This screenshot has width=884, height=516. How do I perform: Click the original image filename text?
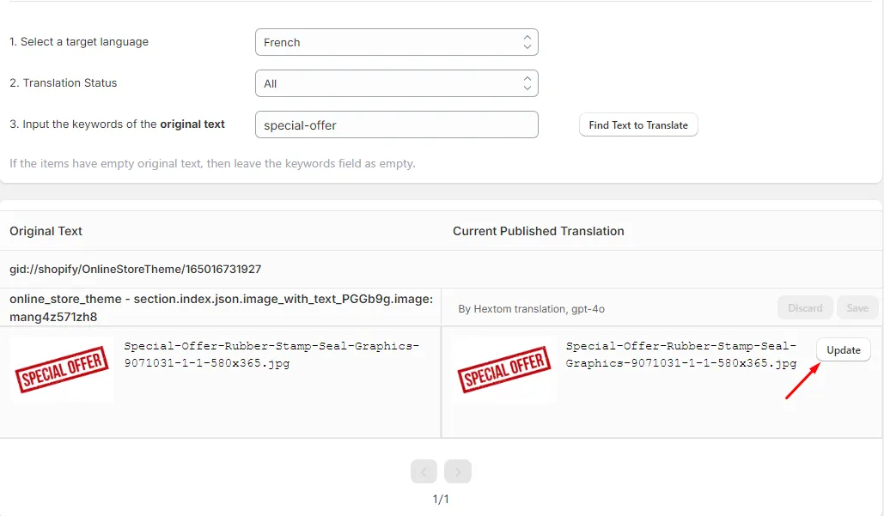tap(271, 355)
